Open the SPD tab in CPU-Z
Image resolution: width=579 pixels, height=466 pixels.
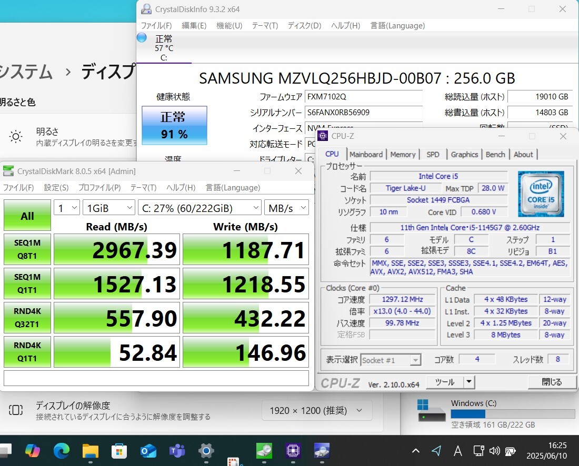(433, 154)
